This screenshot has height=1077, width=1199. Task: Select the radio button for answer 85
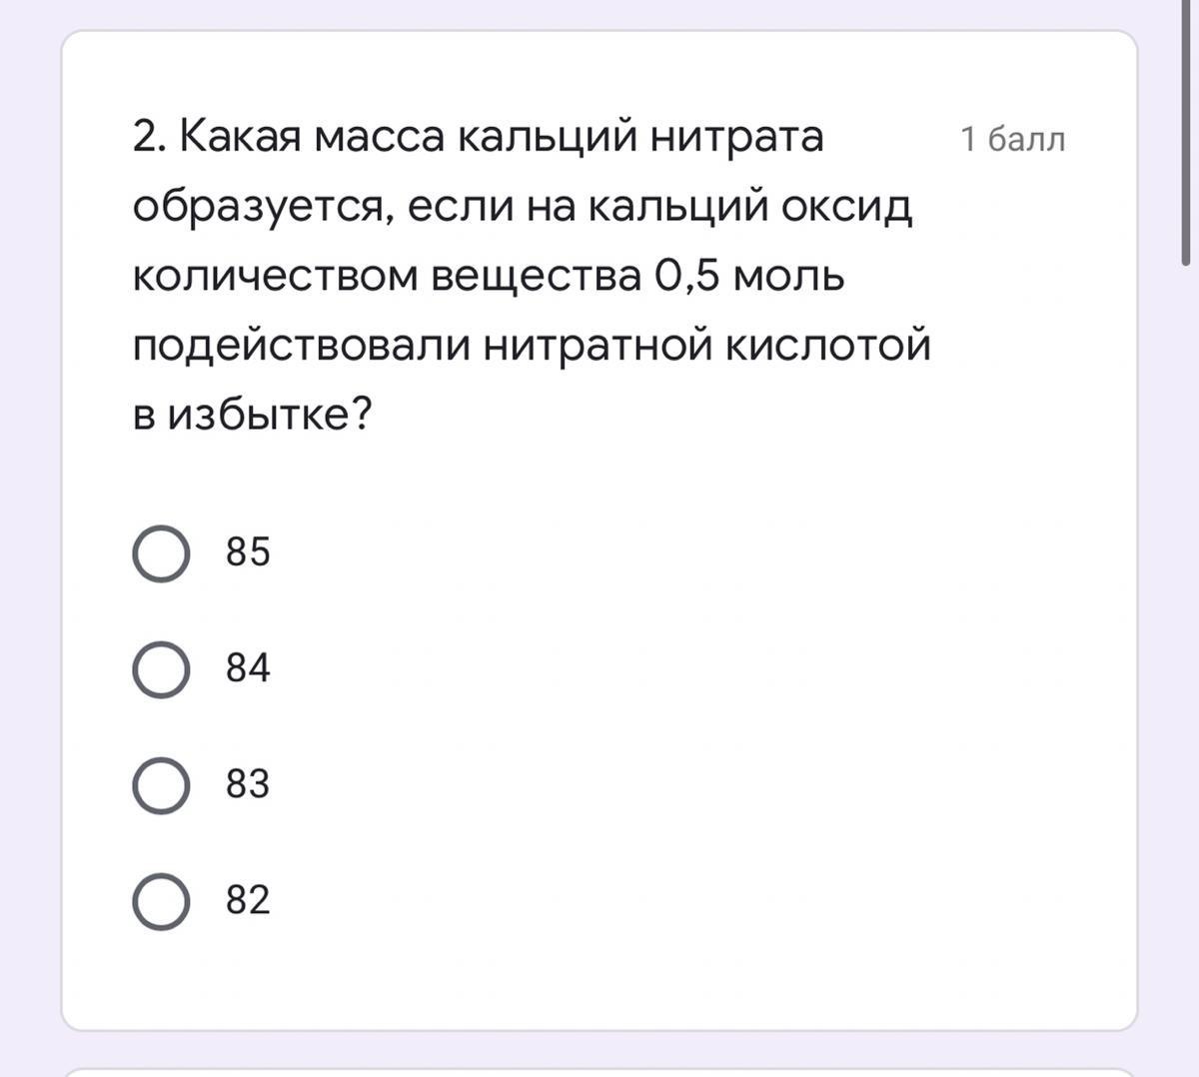coord(161,553)
